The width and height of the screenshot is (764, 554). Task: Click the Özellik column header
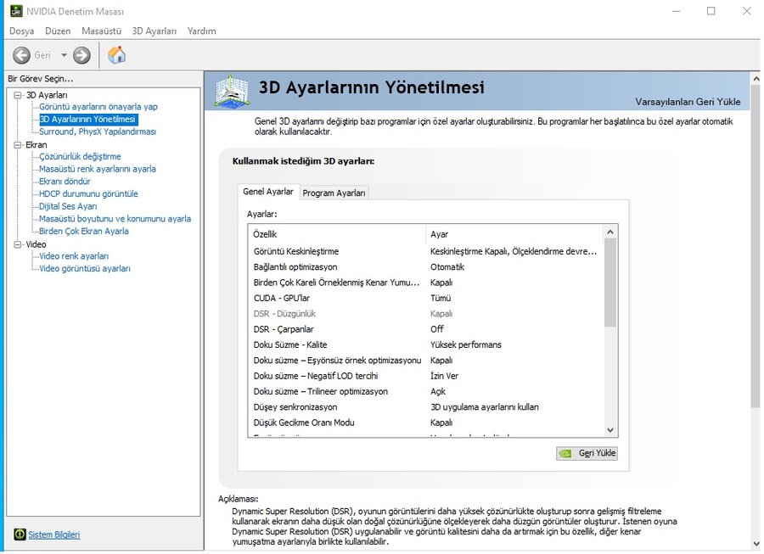tap(337, 234)
